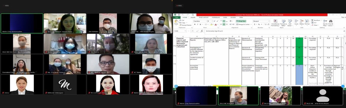Click the Decrease Font Size icon
Viewport: 346px width, 108px height.
(217, 21)
